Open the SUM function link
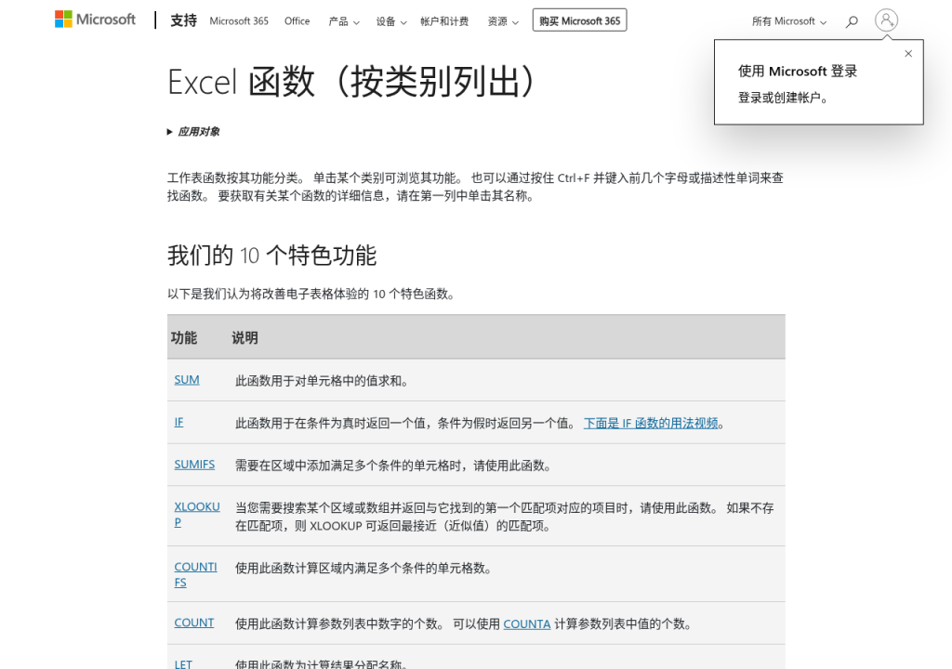 click(x=186, y=380)
